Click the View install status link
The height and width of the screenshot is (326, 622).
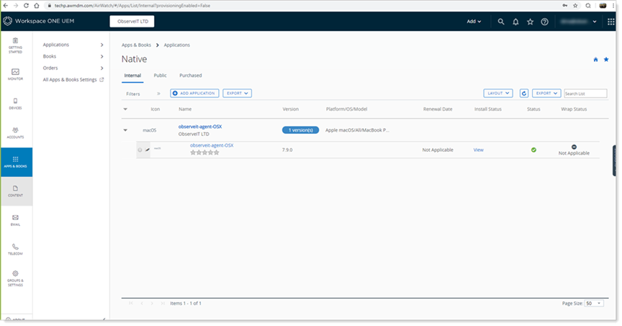(479, 150)
